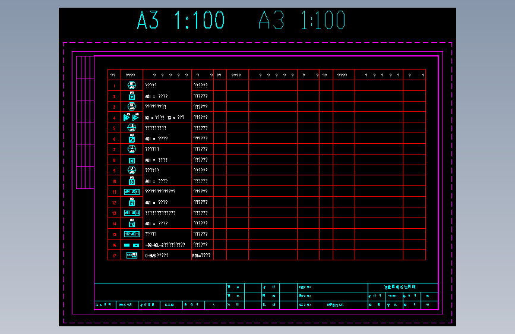This screenshot has width=515, height=334.
Task: Click the second cyan 'A3 1:100' title
Action: (x=302, y=20)
